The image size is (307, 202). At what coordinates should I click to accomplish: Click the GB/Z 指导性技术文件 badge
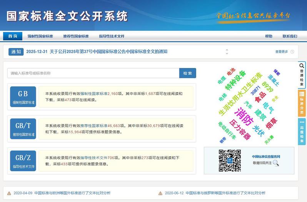point(23,161)
